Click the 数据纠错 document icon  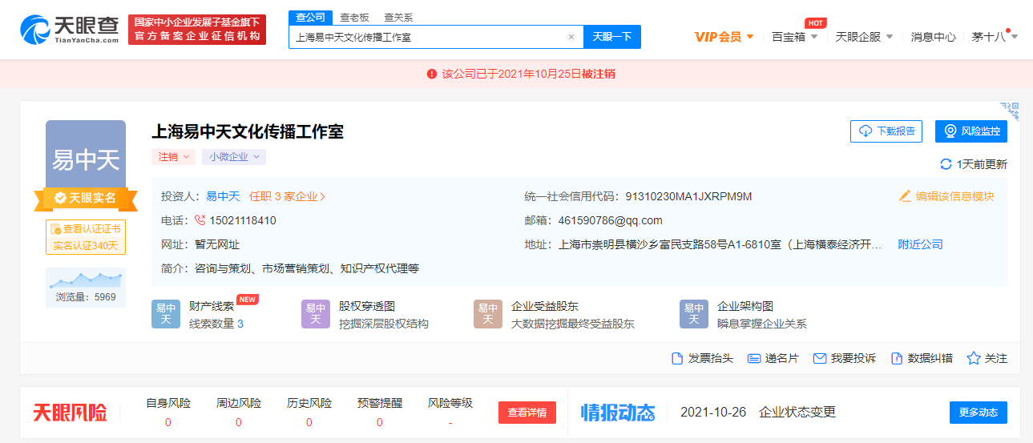point(897,358)
